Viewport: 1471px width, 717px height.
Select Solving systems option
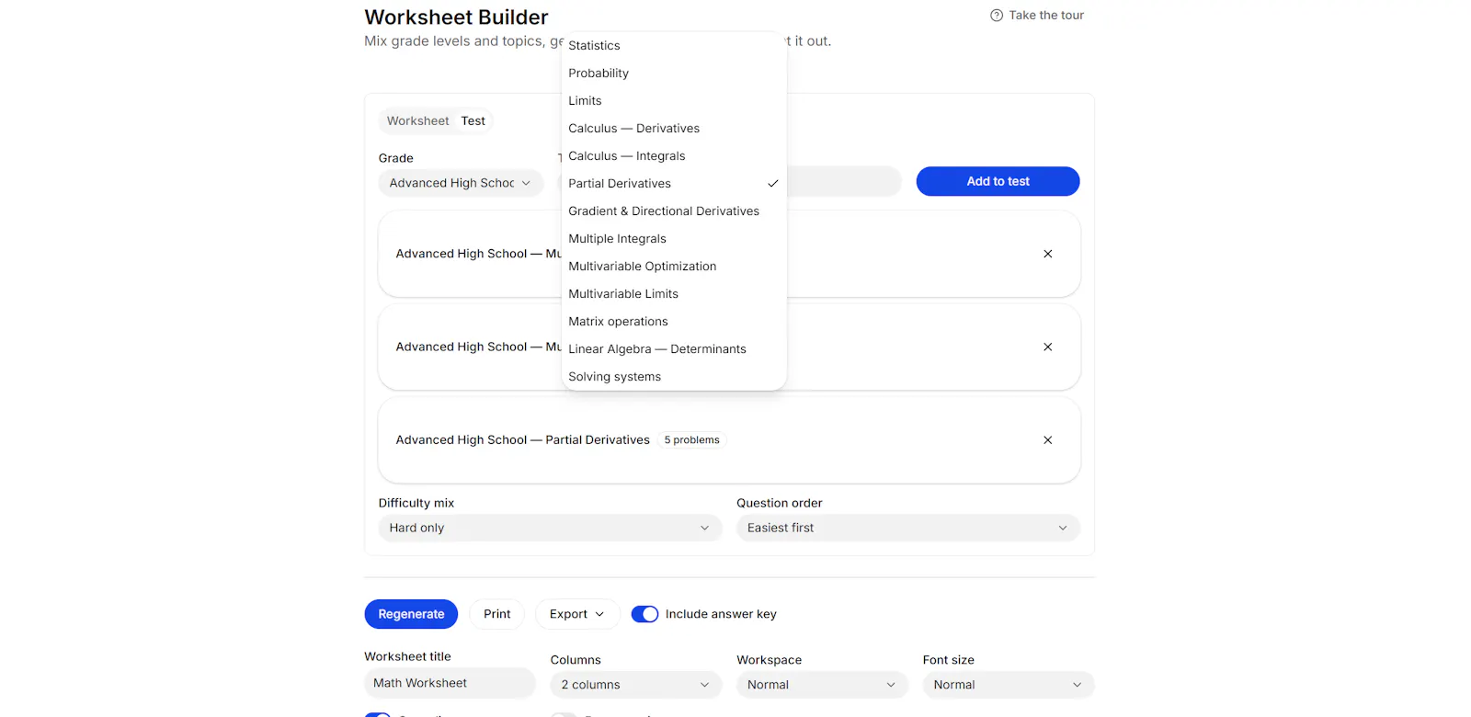pyautogui.click(x=674, y=377)
